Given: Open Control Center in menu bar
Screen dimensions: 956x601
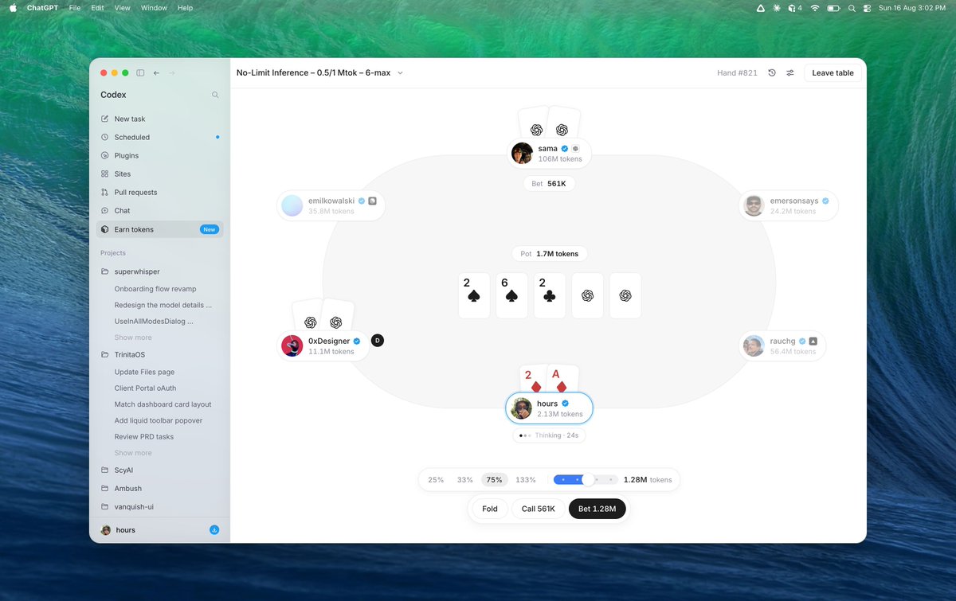Looking at the screenshot, I should coord(867,8).
